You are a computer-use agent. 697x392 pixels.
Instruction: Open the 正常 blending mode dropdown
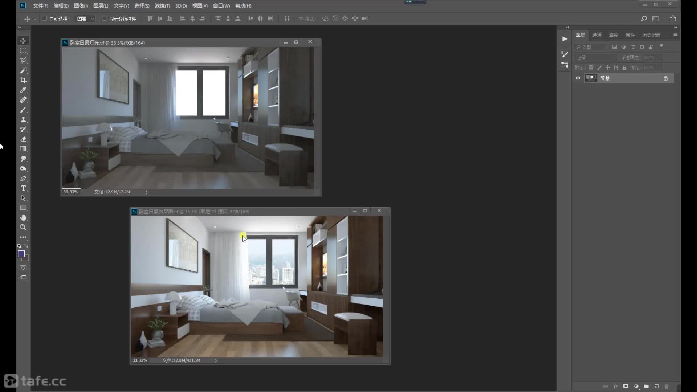[596, 58]
